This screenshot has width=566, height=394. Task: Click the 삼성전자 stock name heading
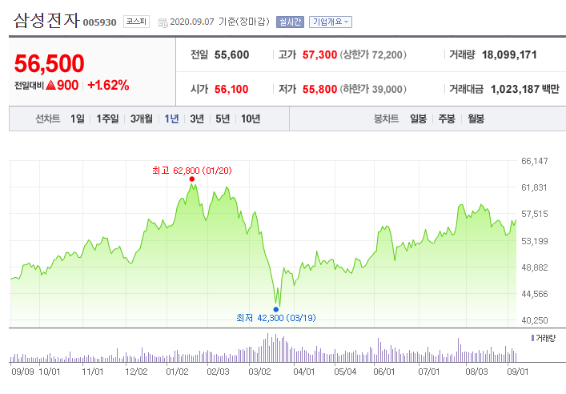point(46,20)
